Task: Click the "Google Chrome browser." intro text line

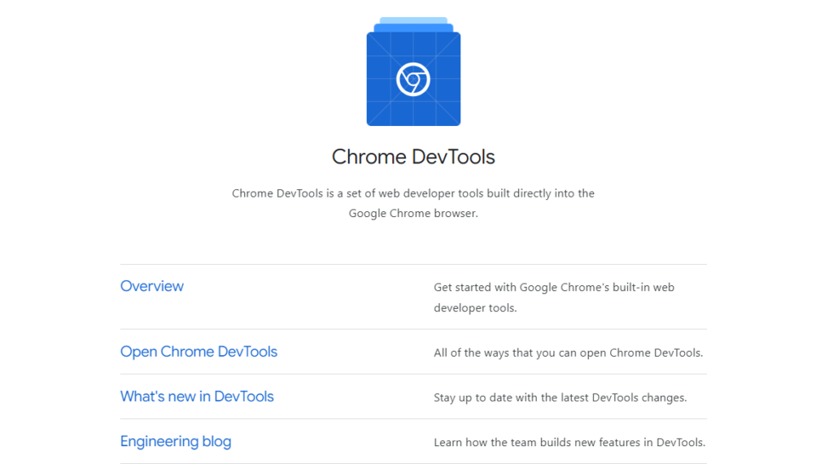Action: point(413,214)
